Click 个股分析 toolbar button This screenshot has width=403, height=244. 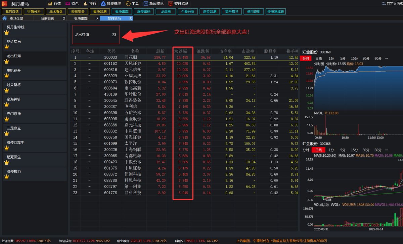[188, 11]
